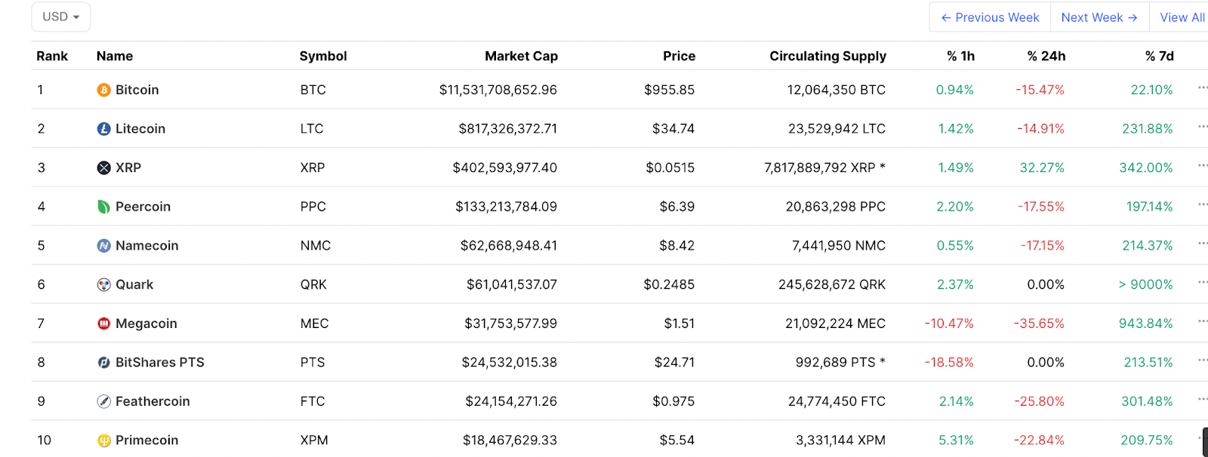The height and width of the screenshot is (457, 1208).
Task: Sort table by % 7d column
Action: click(x=1159, y=56)
